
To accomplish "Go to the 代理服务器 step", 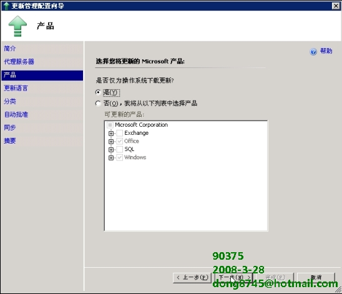I will tap(19, 62).
